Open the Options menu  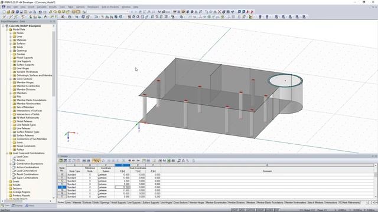(80, 7)
